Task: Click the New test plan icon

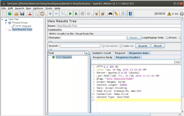Action: click(4, 14)
